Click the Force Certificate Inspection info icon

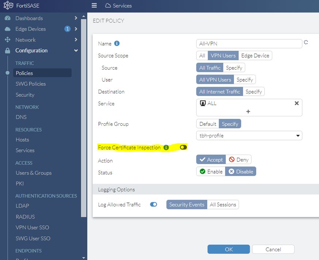click(166, 147)
